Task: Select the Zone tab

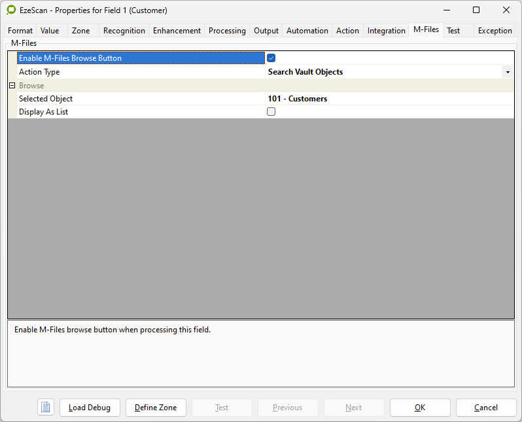Action: (81, 31)
